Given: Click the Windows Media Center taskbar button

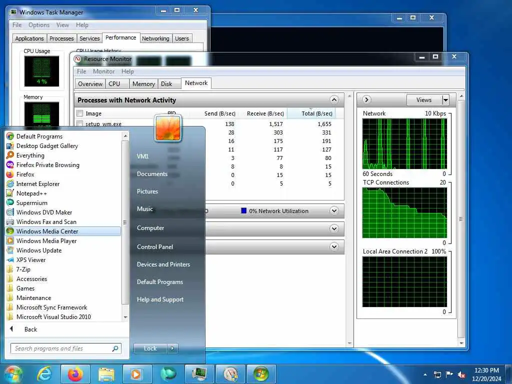Looking at the screenshot, I should click(261, 374).
